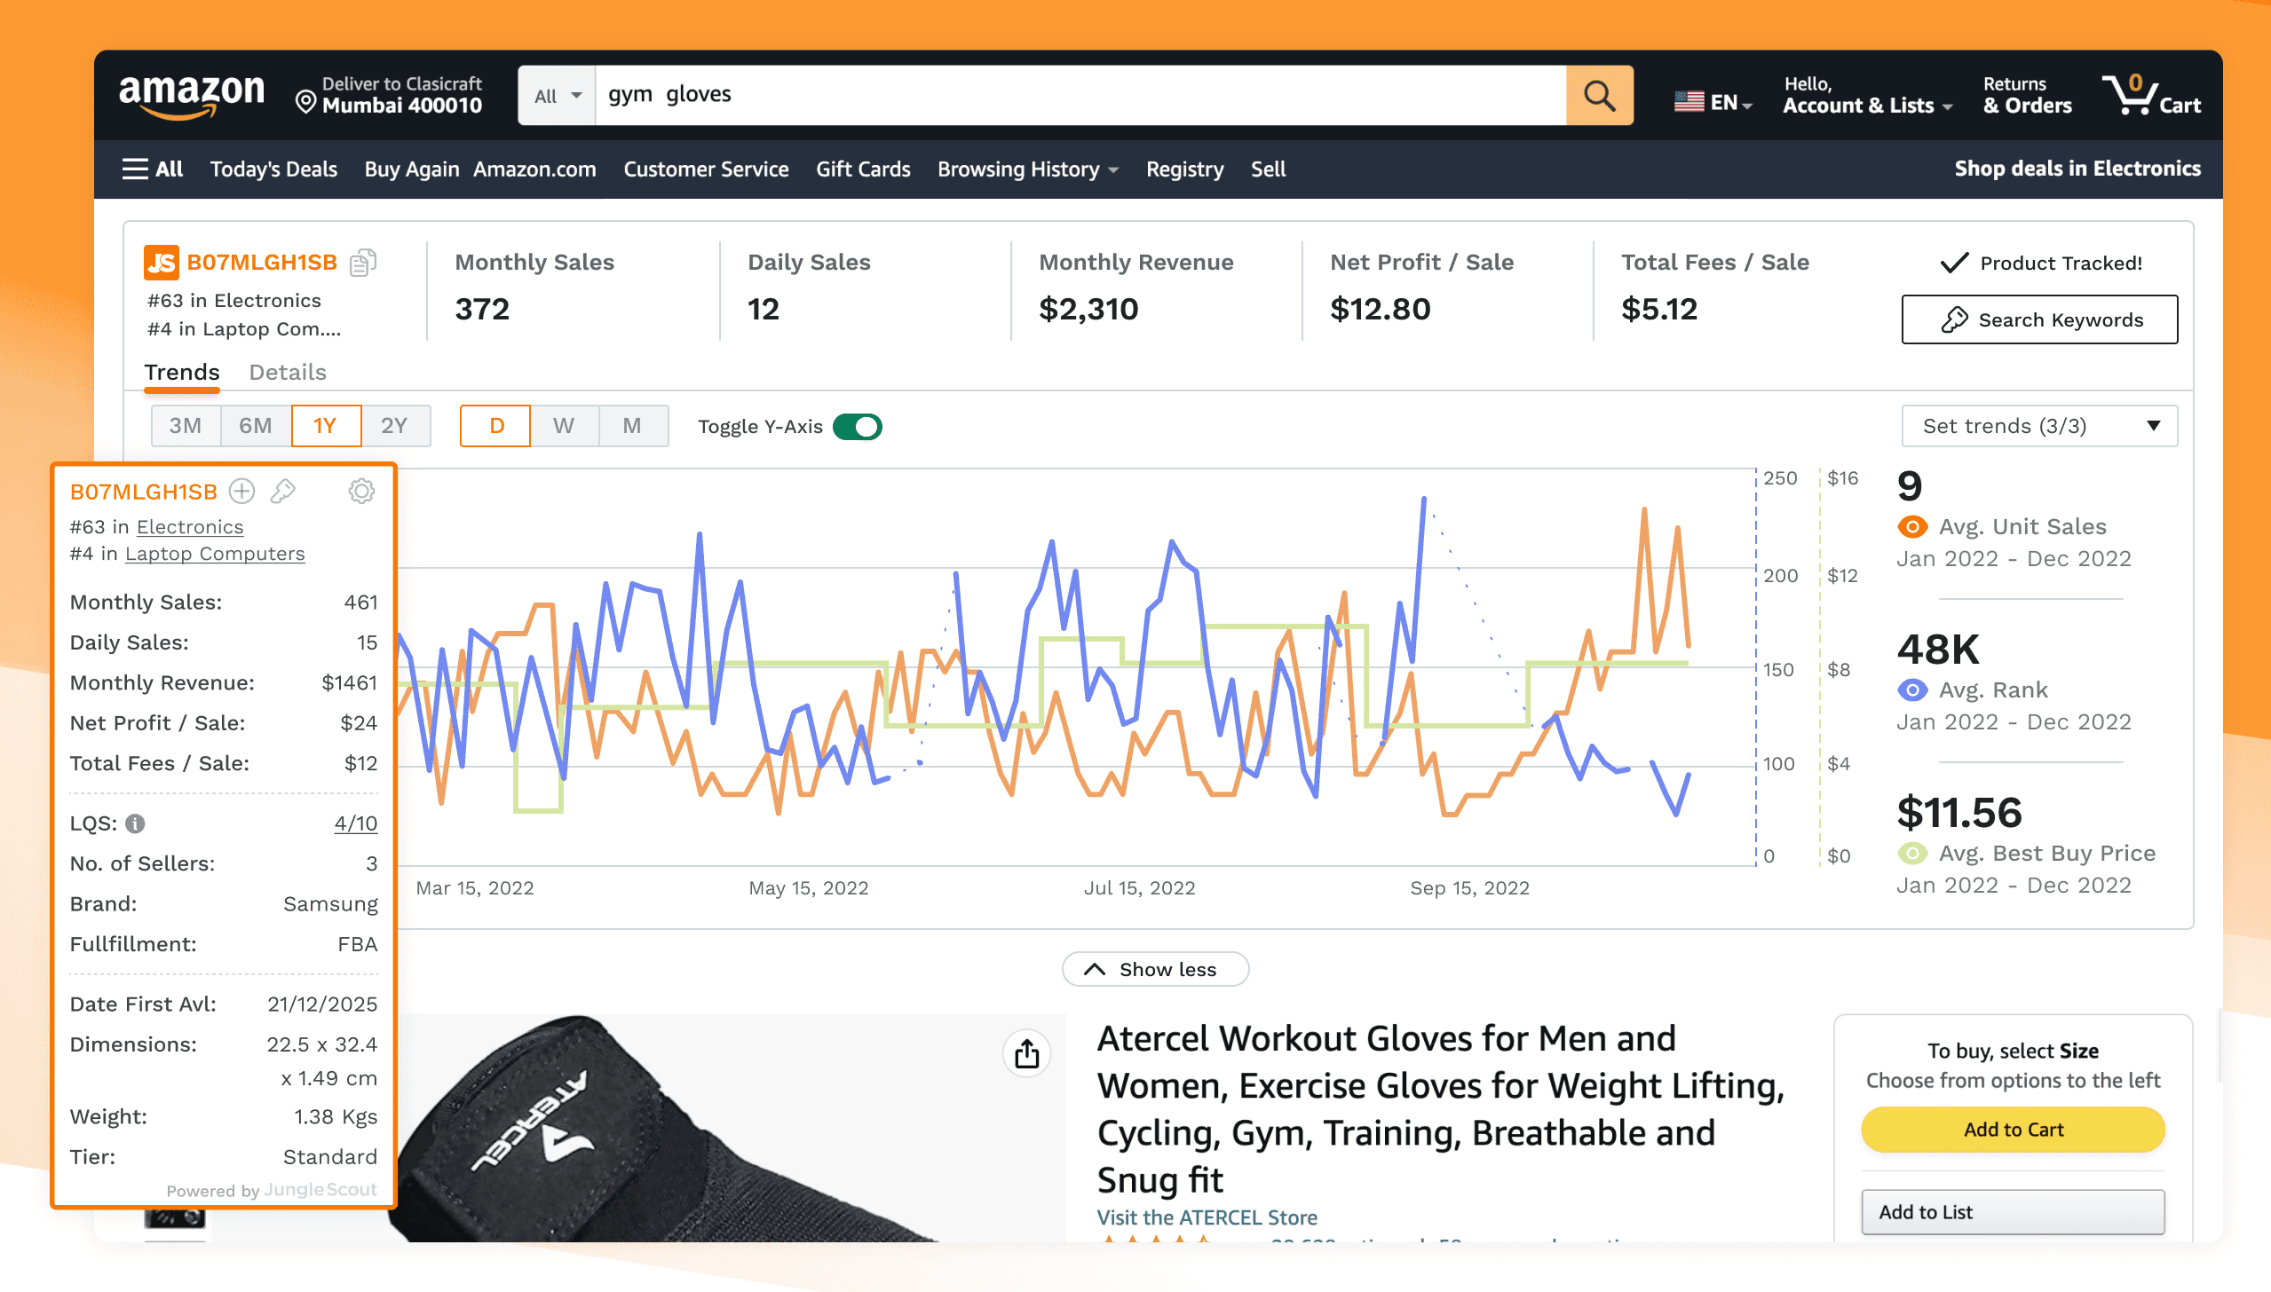Screen dimensions: 2271x1292
Task: Hide the Avg. Unit Sales trend line
Action: 1911,527
